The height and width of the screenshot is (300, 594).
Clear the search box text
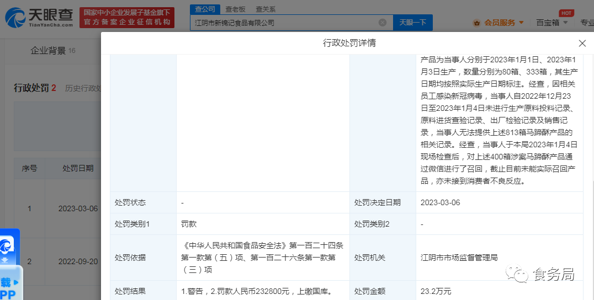[x=383, y=23]
